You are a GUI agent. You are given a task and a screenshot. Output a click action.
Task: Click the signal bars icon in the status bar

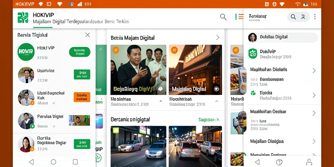tap(80, 4)
